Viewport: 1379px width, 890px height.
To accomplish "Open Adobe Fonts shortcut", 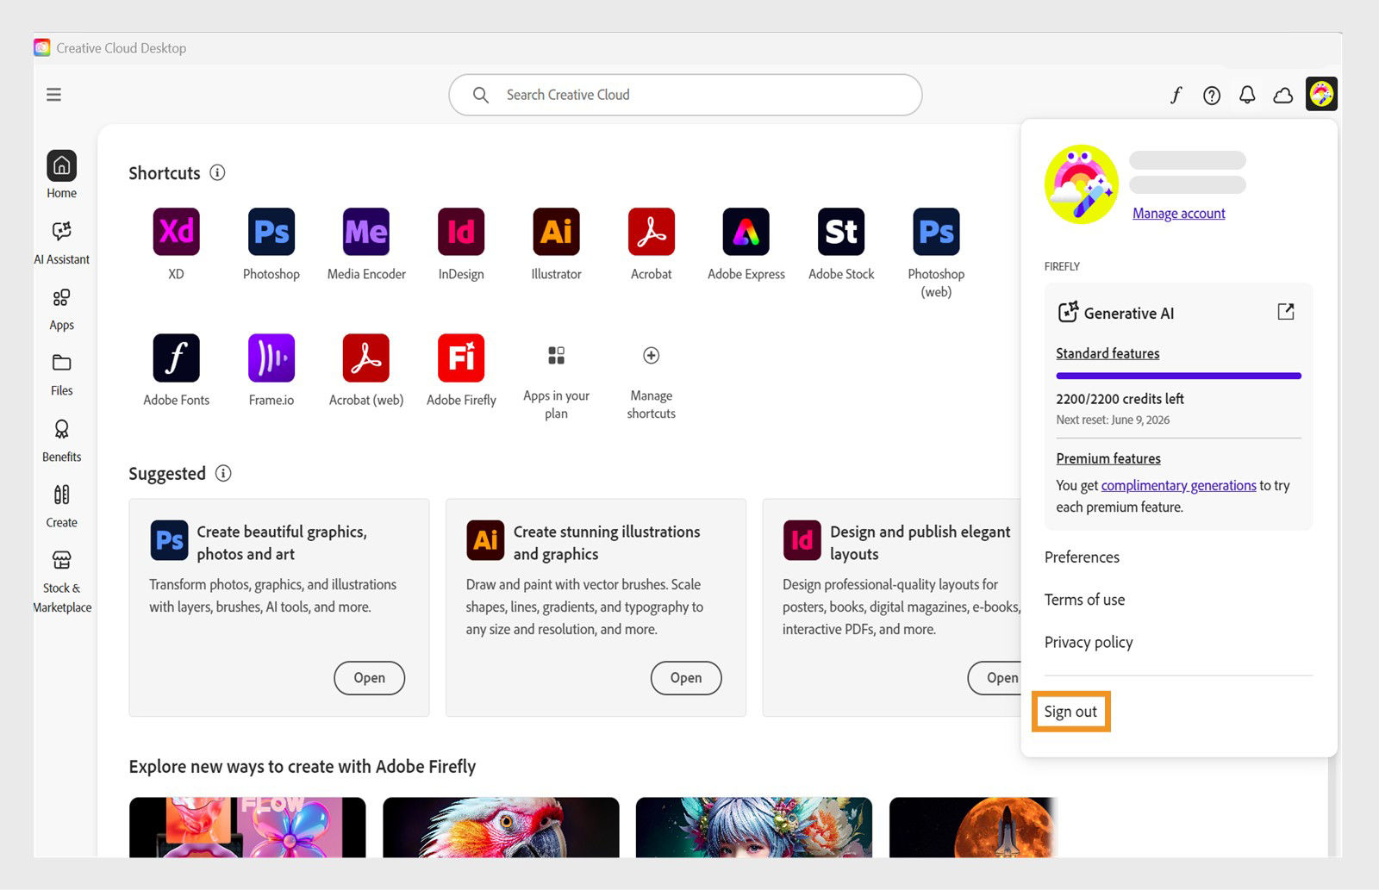I will [176, 358].
